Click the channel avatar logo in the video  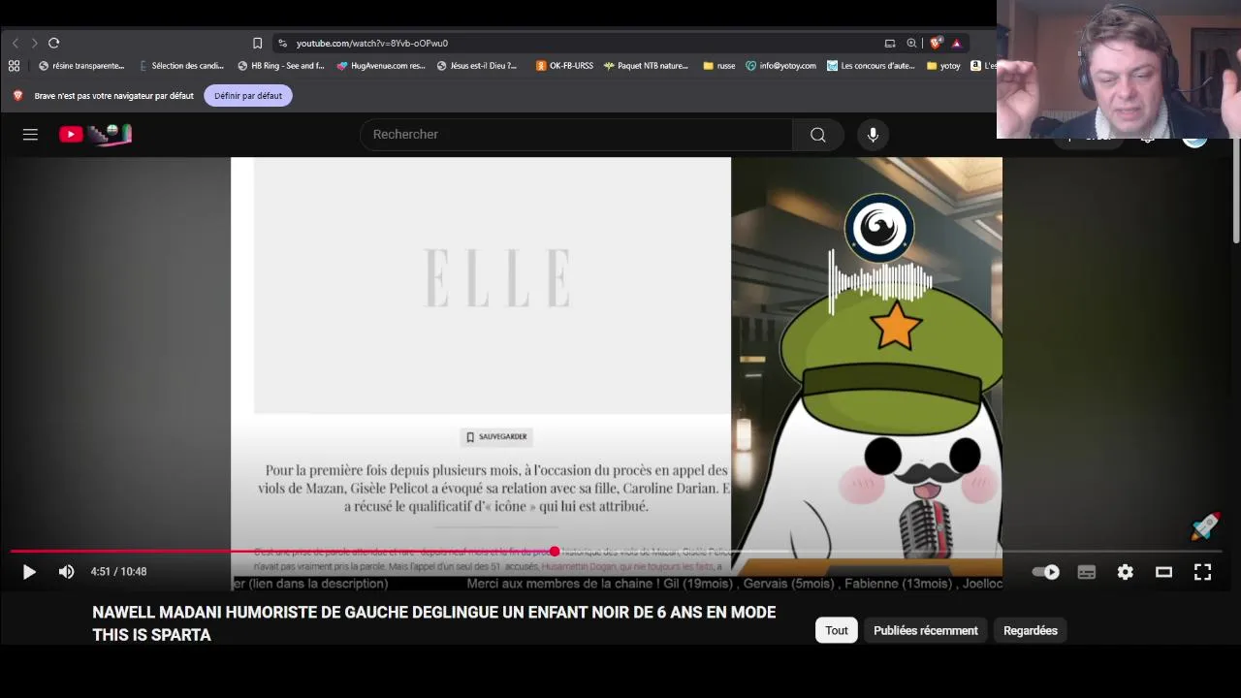point(879,228)
